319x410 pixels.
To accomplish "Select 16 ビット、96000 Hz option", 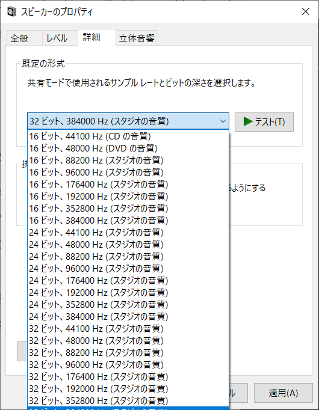I will 128,173.
